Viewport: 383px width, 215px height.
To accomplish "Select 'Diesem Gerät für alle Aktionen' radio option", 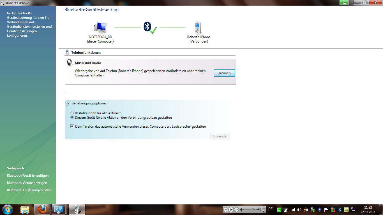I will tap(72, 118).
